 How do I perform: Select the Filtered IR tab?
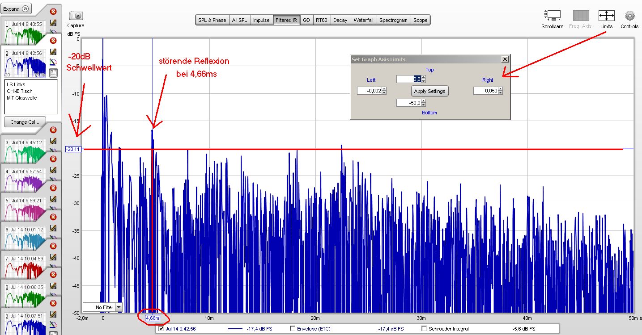[x=286, y=20]
